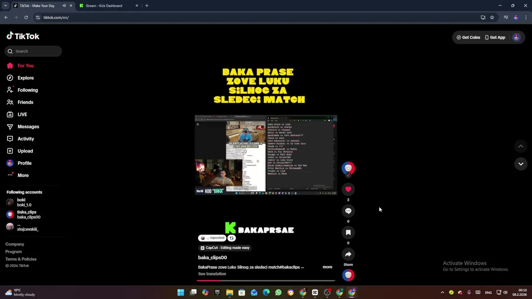This screenshot has width=532, height=299.
Task: Click the repost icon next to 'reposted'
Action: (232, 238)
